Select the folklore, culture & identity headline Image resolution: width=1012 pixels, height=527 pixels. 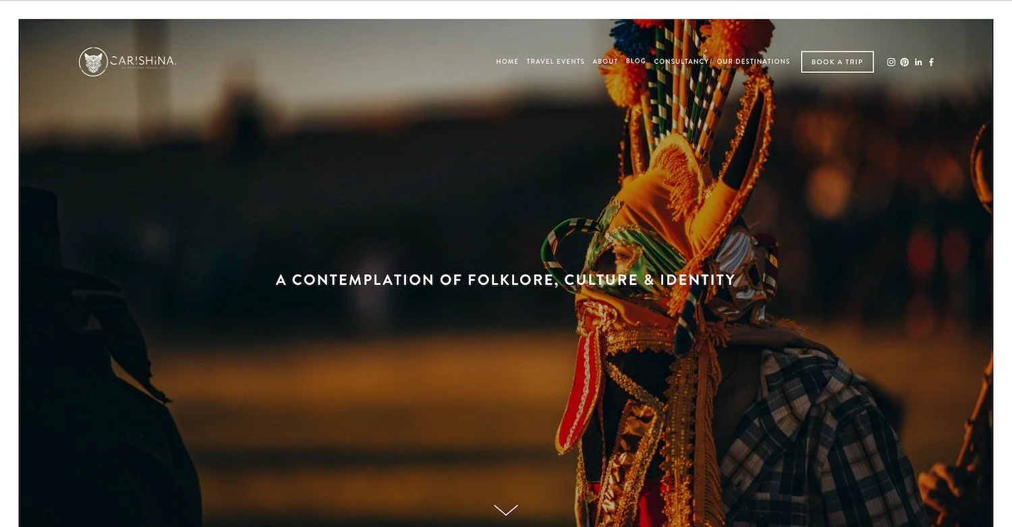pos(505,280)
